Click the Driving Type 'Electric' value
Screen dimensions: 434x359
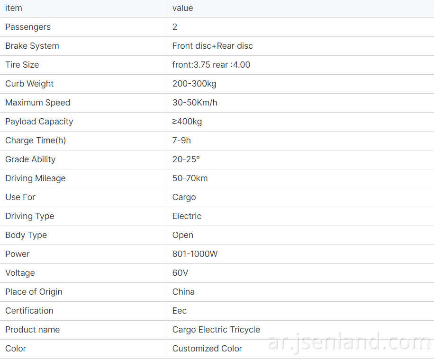[x=187, y=216]
